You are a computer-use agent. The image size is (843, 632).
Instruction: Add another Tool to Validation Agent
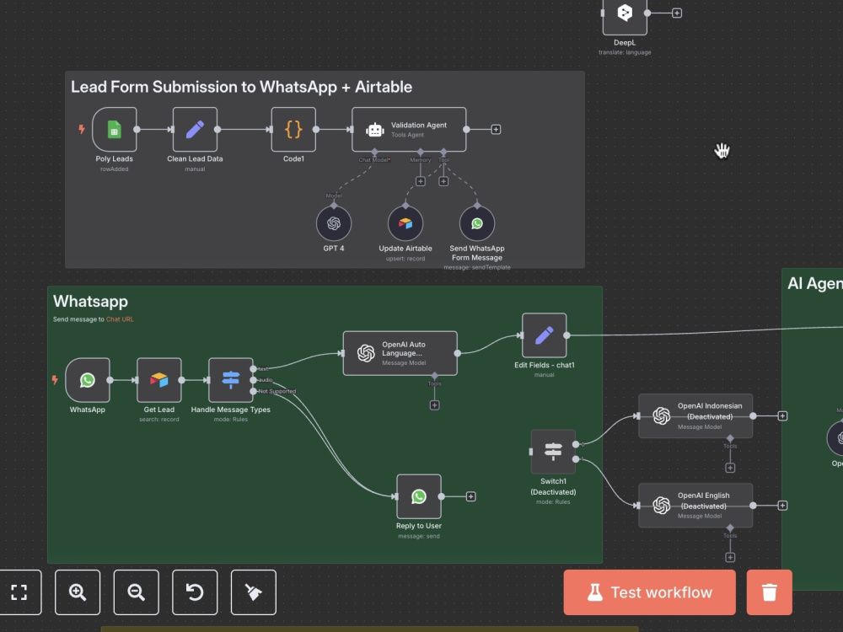coord(443,182)
